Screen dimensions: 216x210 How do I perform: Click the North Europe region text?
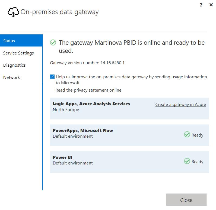(x=66, y=110)
